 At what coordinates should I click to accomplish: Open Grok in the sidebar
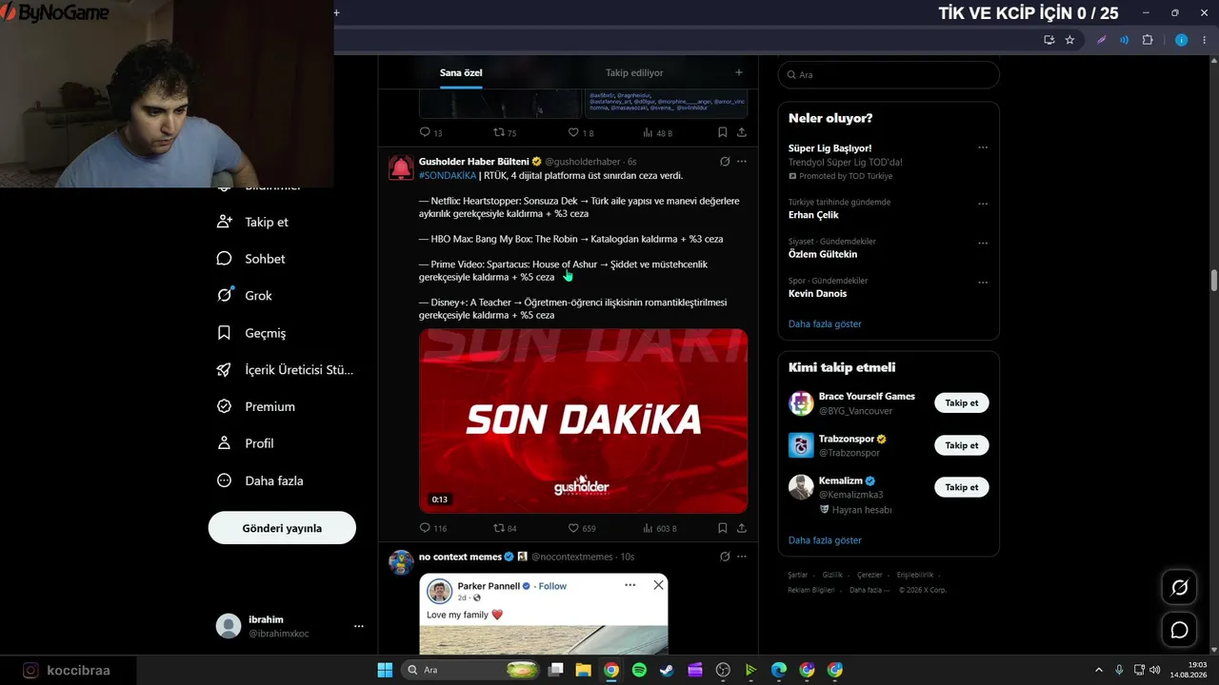[245, 296]
